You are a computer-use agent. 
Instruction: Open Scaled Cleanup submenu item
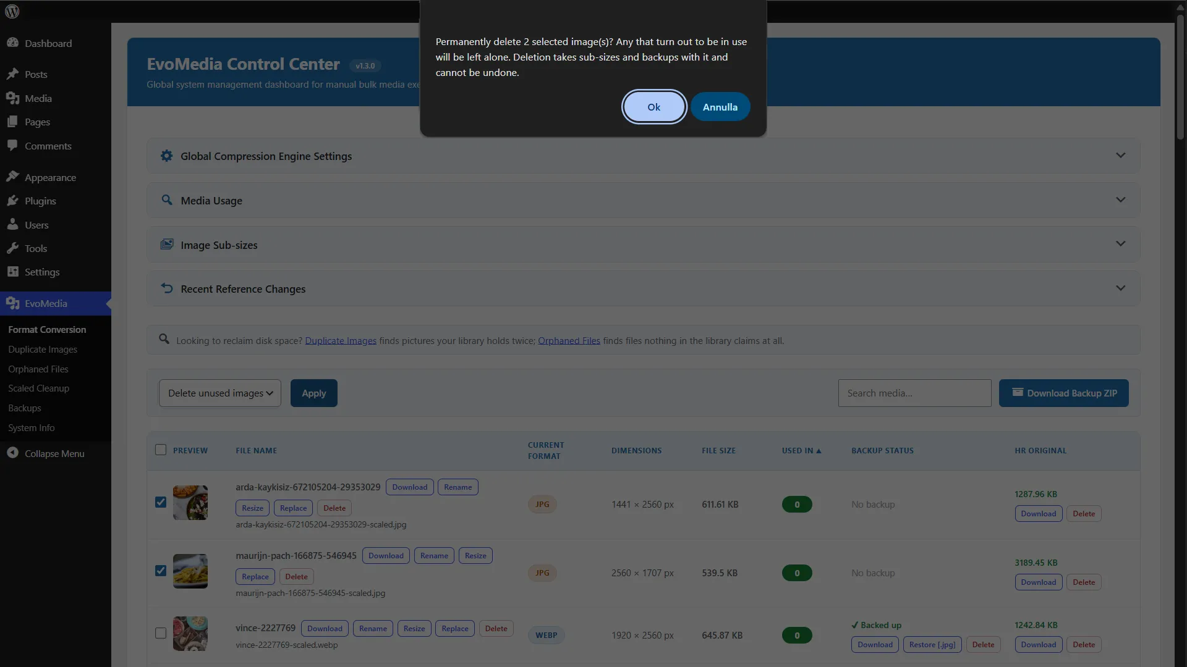(39, 388)
